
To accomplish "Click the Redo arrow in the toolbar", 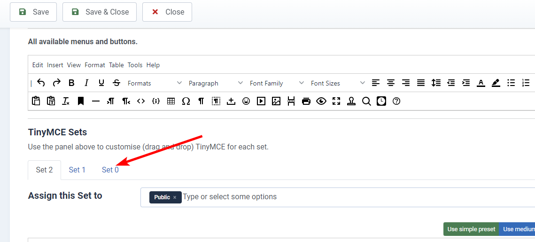I will 57,83.
